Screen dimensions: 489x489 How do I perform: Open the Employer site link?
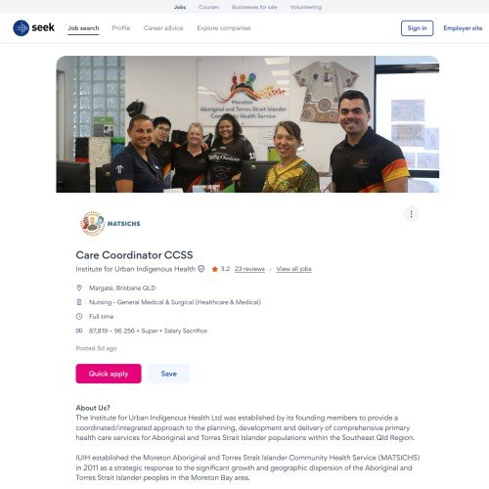(x=463, y=28)
